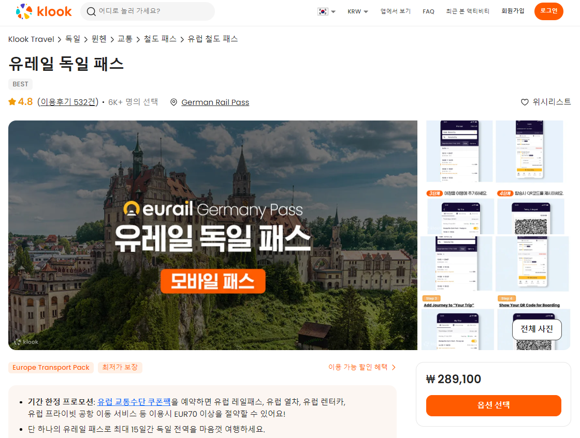Click the search magnifier icon
580x438 pixels.
91,11
